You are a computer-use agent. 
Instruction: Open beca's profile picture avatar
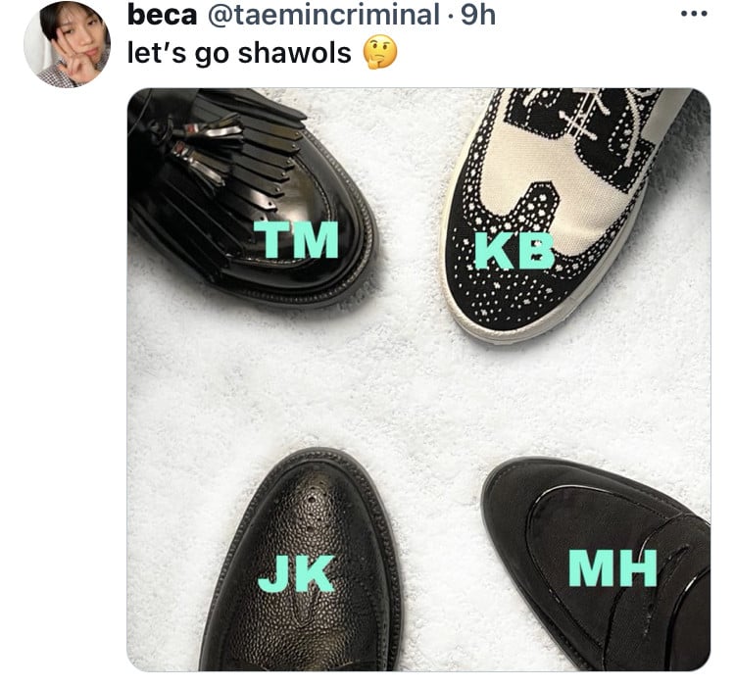tap(67, 44)
